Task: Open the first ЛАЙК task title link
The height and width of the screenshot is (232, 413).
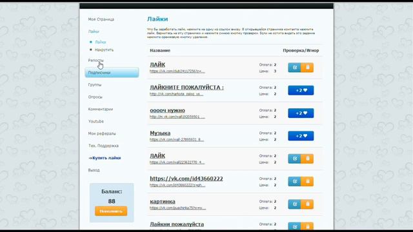Action: tap(157, 64)
